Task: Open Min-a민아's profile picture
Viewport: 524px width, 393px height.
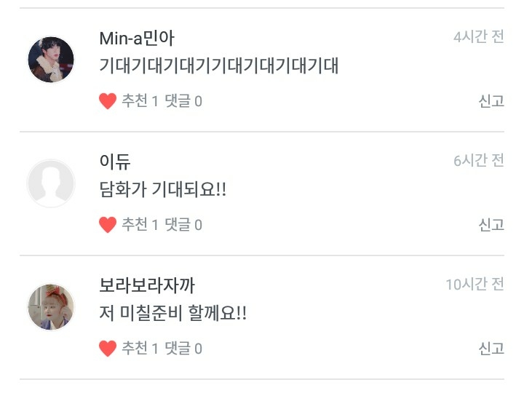Action: [51, 60]
